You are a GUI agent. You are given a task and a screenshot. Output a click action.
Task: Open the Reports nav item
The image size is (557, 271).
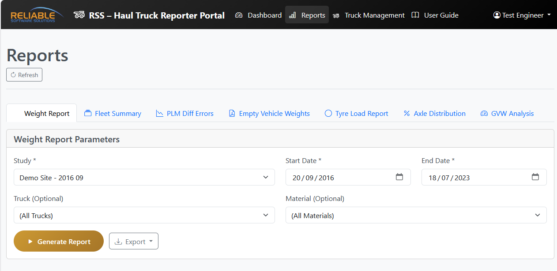click(307, 15)
